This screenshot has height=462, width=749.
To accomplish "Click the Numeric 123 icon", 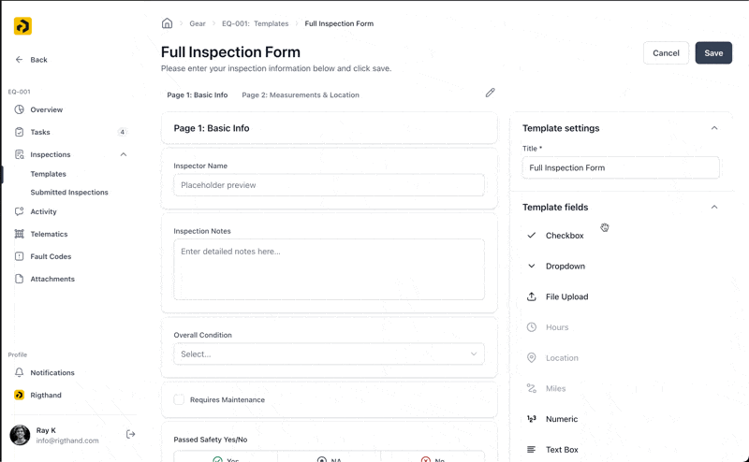I will click(x=531, y=419).
